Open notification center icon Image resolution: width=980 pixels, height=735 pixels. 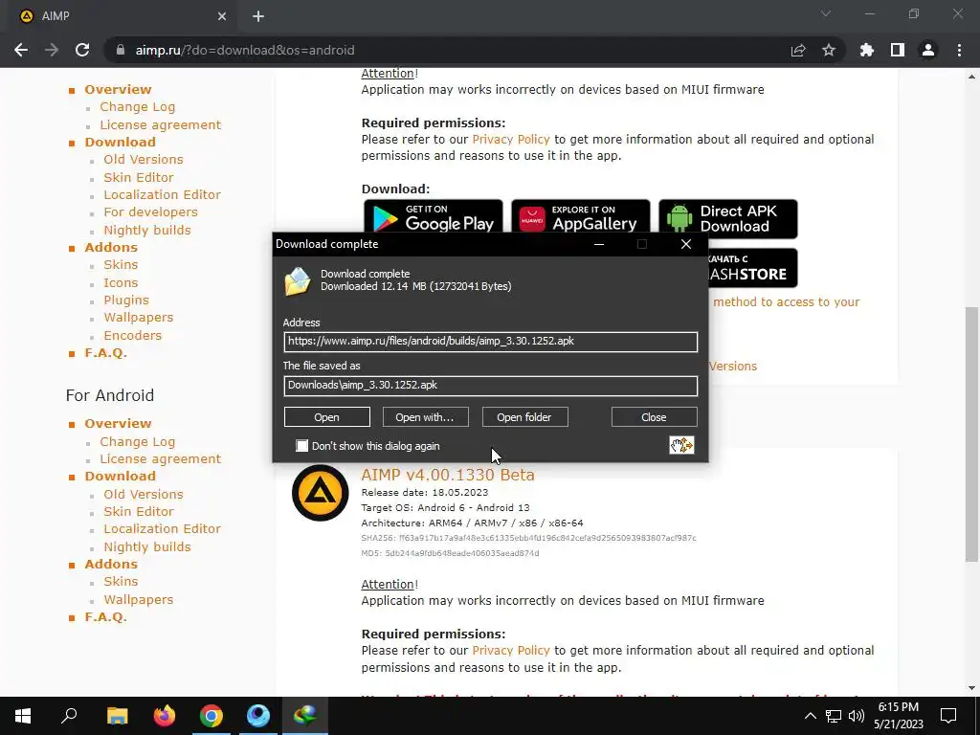point(948,716)
